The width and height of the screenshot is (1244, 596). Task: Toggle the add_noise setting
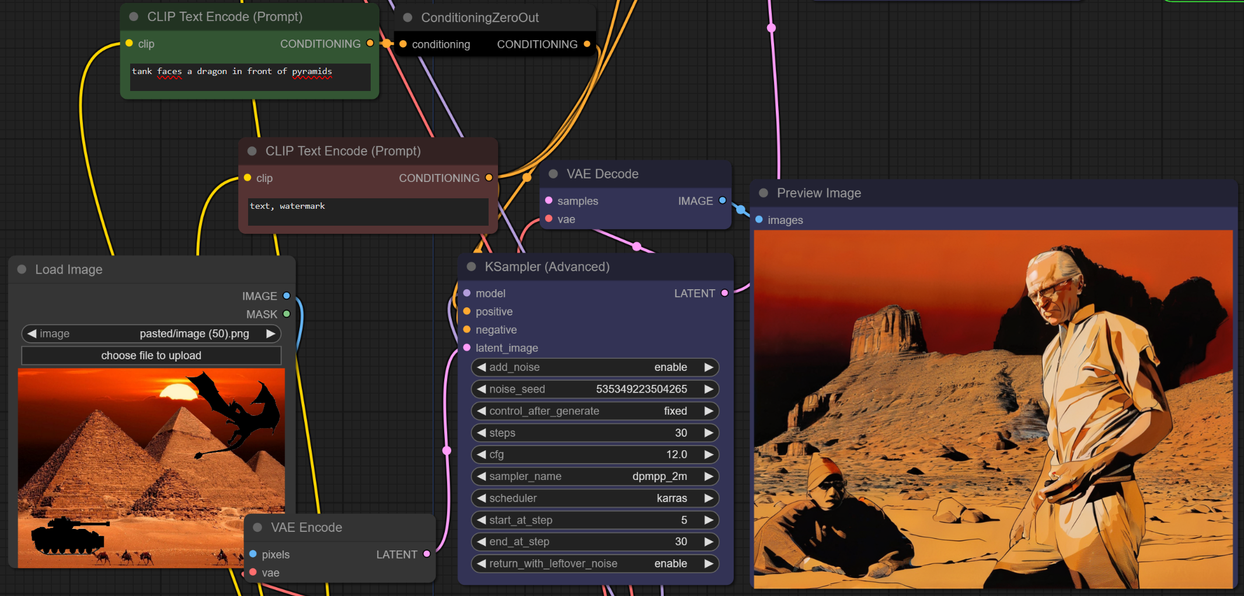(594, 367)
